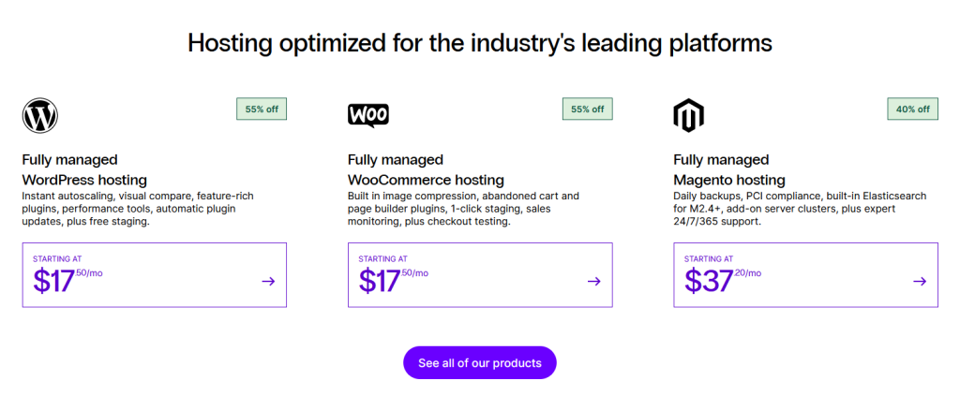This screenshot has width=960, height=395.
Task: Open the WordPress hosting title link
Action: 84,180
